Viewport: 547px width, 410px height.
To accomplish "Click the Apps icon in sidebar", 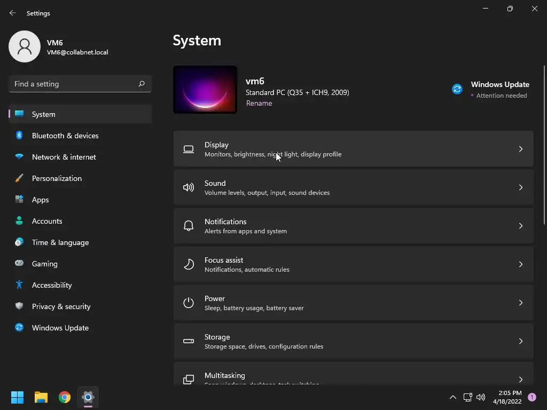I will coord(19,200).
